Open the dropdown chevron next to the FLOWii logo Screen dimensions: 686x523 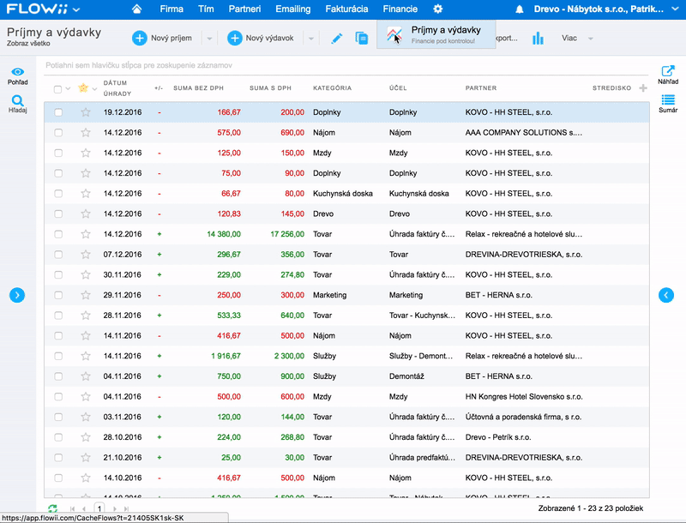click(x=76, y=9)
